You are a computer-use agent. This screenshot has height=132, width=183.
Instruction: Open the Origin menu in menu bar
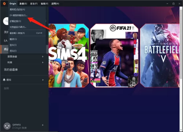click(13, 4)
